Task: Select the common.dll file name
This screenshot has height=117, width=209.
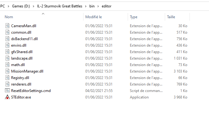Action: (x=21, y=32)
